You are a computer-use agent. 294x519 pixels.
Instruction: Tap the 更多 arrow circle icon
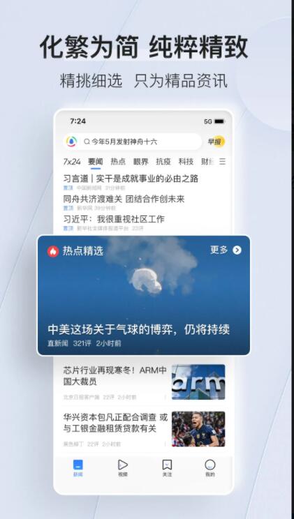[x=237, y=250]
